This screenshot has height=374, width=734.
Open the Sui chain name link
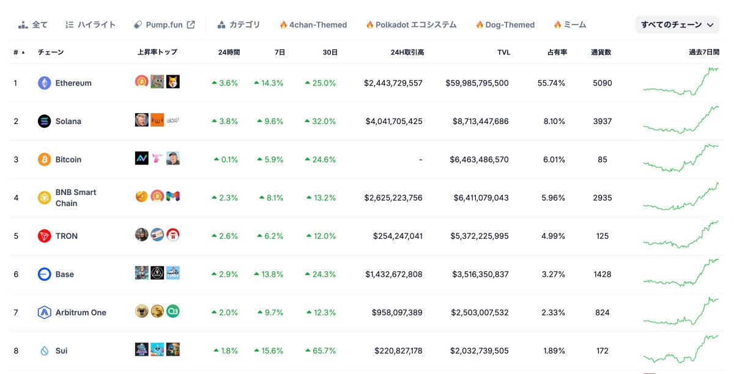tap(61, 351)
